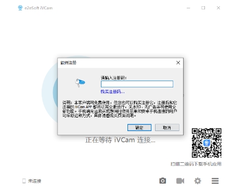Viewport: 245px width, 194px height.
Task: Open settings via the gear icon
Action: [x=198, y=181]
